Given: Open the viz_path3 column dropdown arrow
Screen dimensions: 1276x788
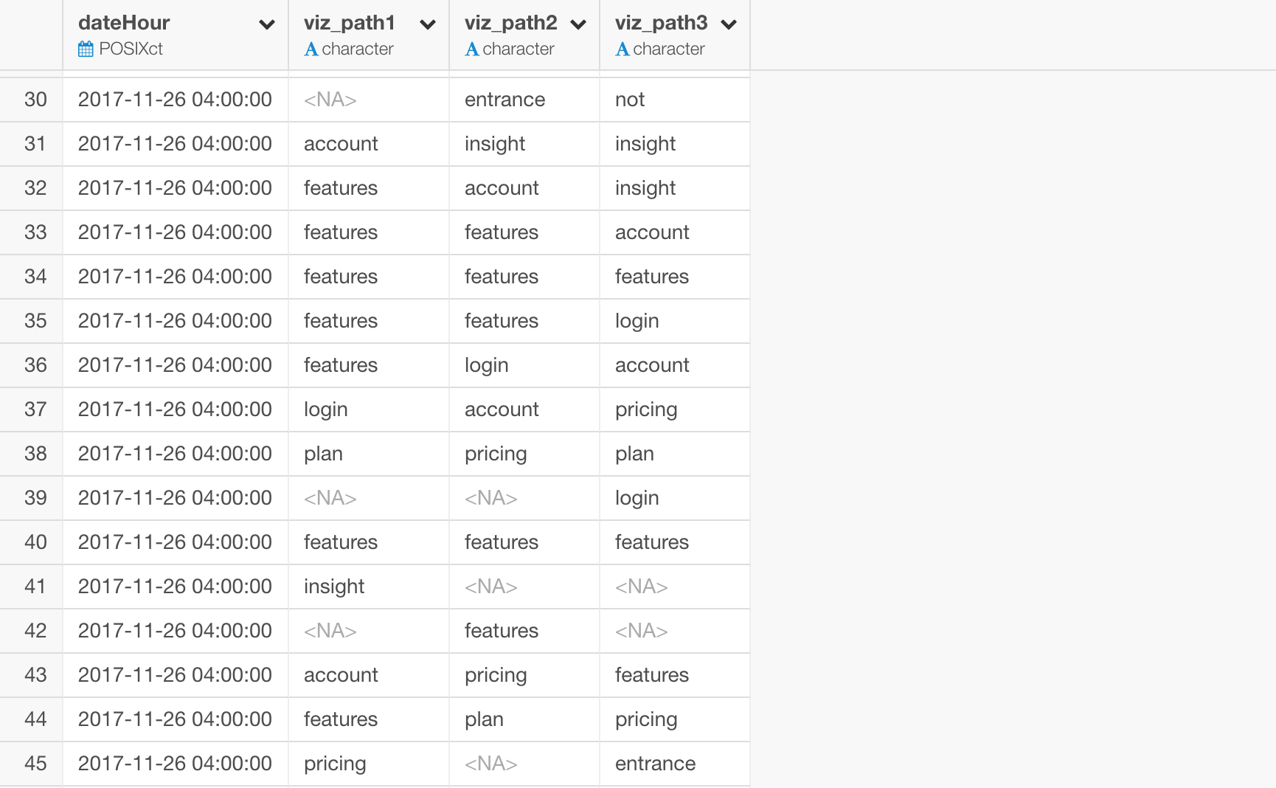Looking at the screenshot, I should tap(729, 24).
